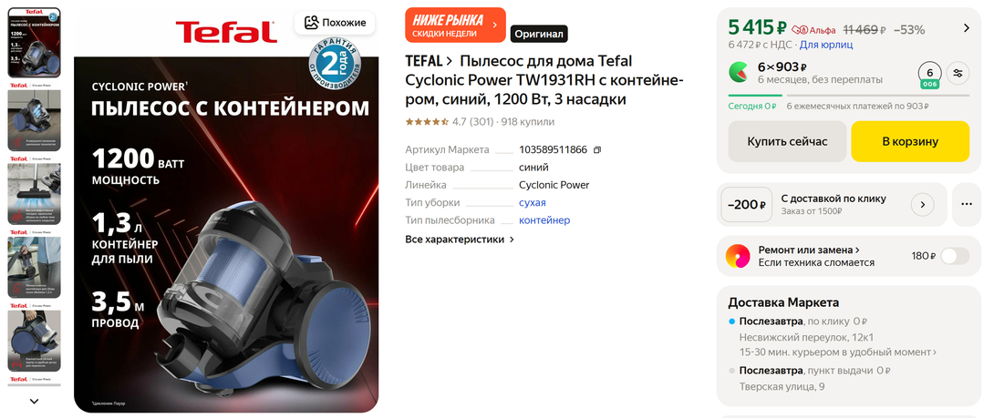Show more thumbnails with down chevron
994x418 pixels.
35,401
